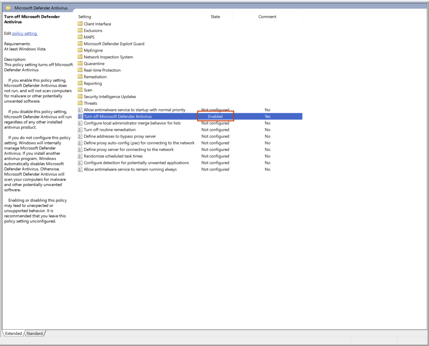Image resolution: width=429 pixels, height=346 pixels.
Task: Select Turn off Microsoft Defender Antivirus policy
Action: click(117, 116)
